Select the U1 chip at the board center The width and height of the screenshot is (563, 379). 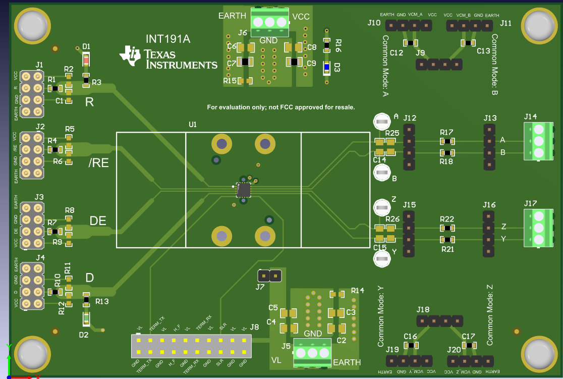pyautogui.click(x=244, y=189)
